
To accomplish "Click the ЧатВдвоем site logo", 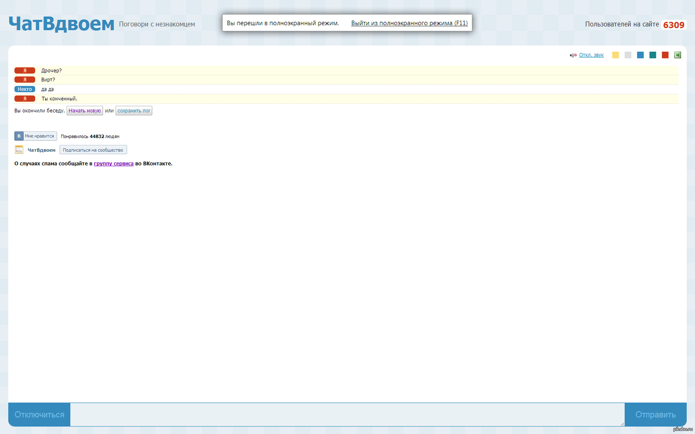I will click(x=61, y=24).
